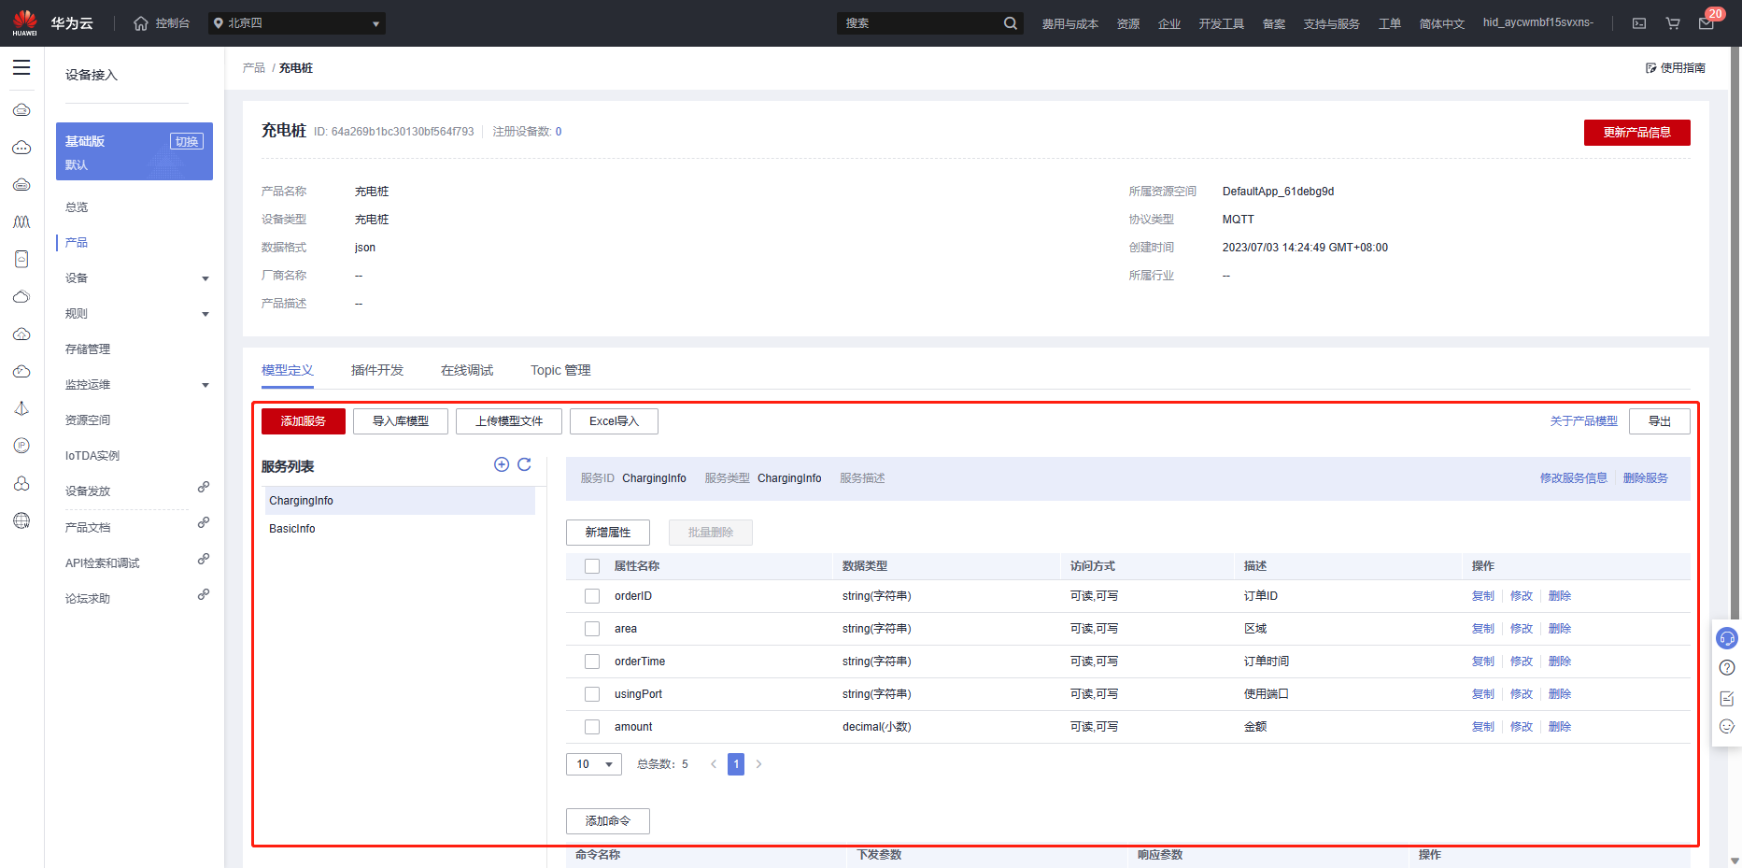Check the orderID attribute checkbox
Viewport: 1742px width, 868px height.
[592, 596]
